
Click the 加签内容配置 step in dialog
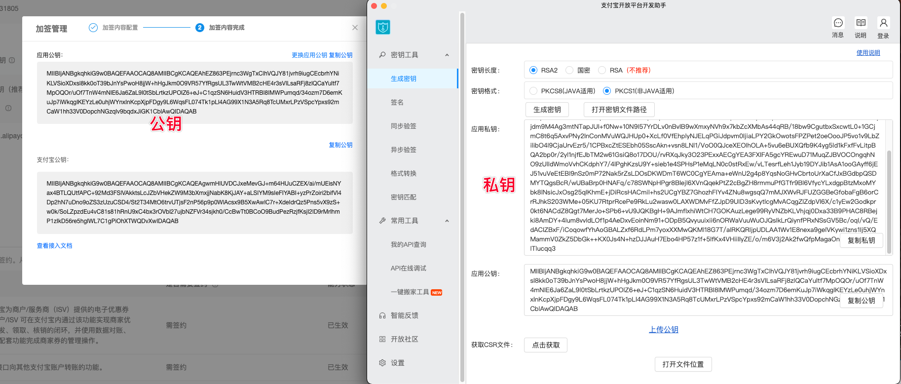click(113, 28)
